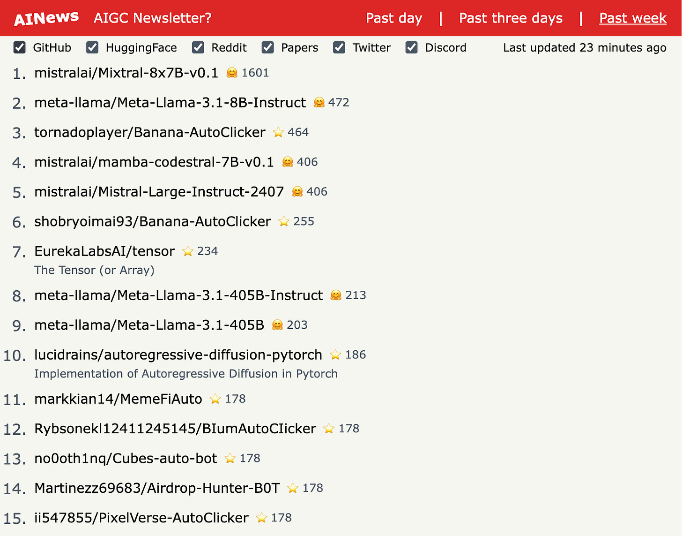Screen dimensions: 682x536
Task: Click "The Tensor (or Array)" description
Action: 94,270
